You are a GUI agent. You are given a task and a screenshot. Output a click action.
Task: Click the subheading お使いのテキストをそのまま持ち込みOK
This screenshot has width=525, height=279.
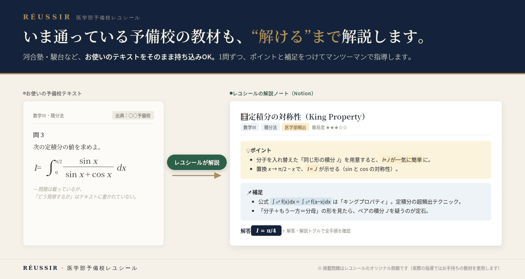[150, 57]
